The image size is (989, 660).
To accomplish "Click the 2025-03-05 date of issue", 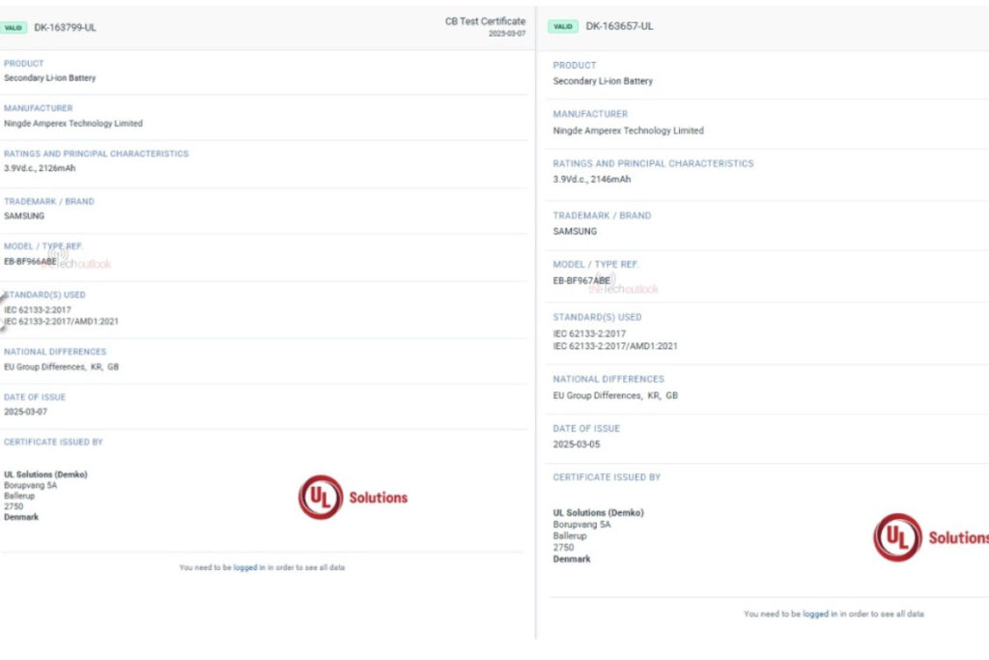I will click(577, 445).
